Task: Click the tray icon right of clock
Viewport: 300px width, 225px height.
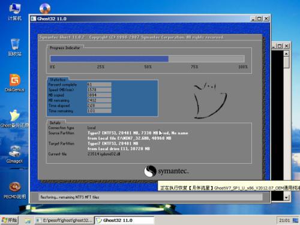Action: (x=295, y=220)
